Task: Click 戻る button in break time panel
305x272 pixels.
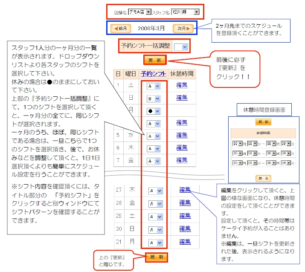Action: pyautogui.click(x=263, y=178)
